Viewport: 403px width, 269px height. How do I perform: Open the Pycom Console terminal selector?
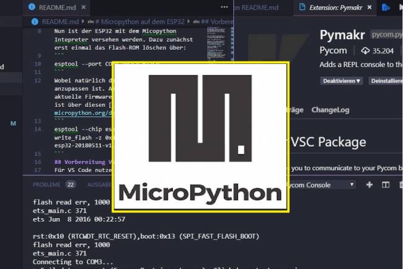click(321, 185)
